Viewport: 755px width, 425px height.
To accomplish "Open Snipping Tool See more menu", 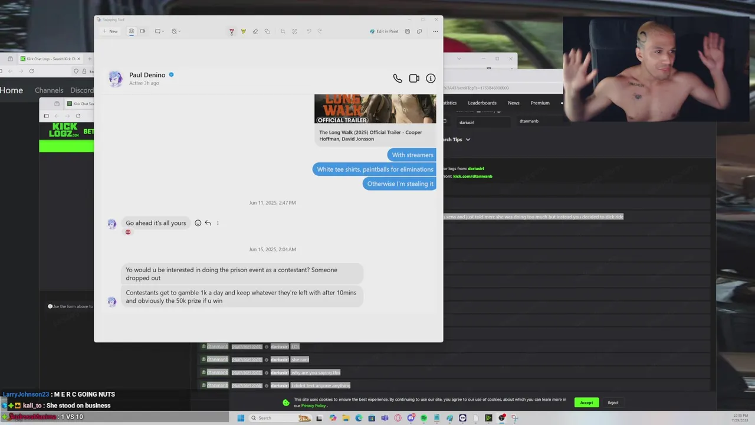I will tap(435, 31).
